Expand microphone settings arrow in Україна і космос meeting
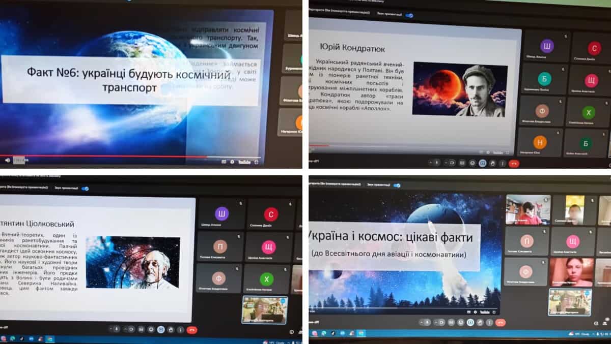611x344 pixels. point(421,322)
